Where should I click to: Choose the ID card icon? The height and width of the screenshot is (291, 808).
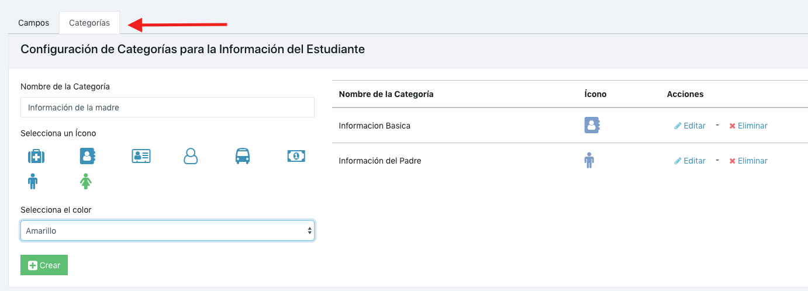click(141, 156)
